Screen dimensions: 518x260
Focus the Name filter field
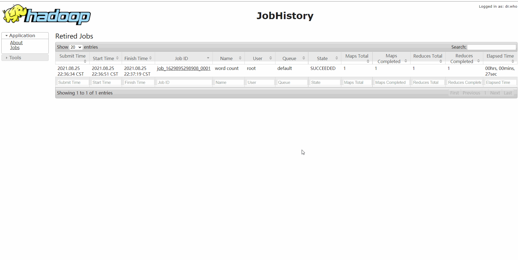coord(229,82)
